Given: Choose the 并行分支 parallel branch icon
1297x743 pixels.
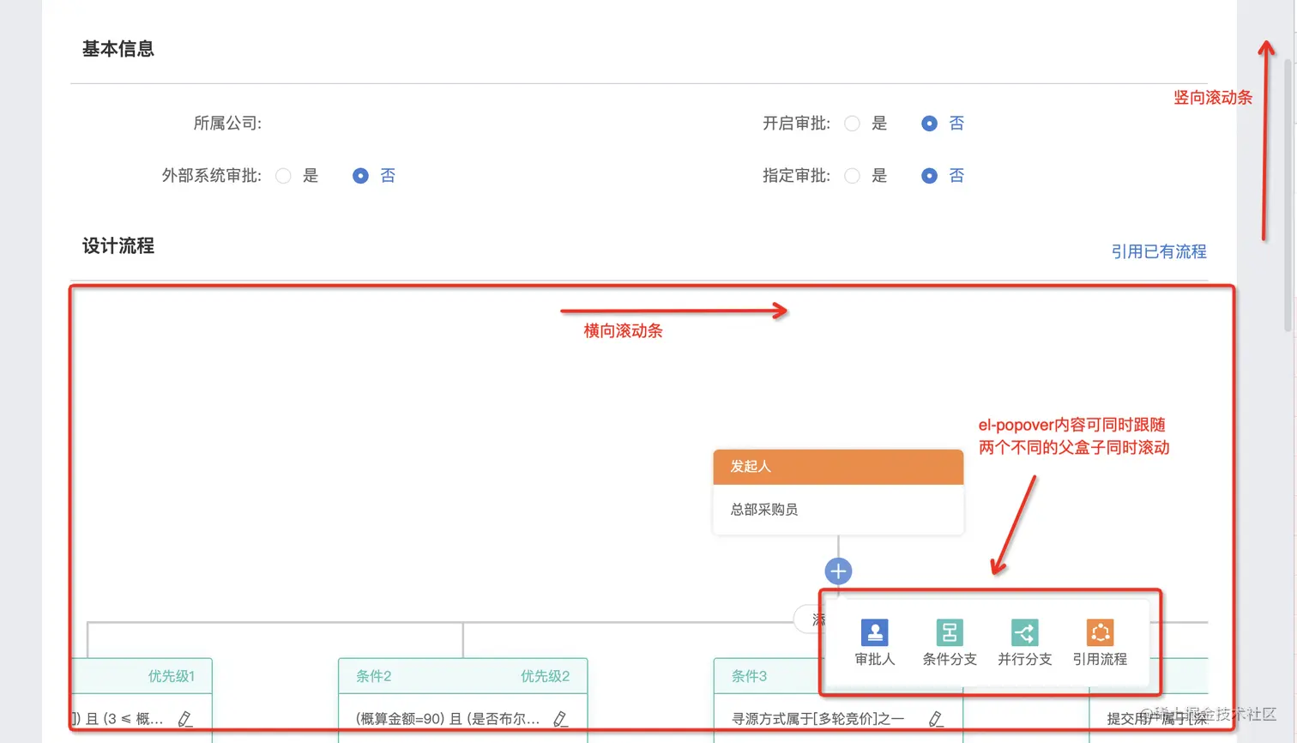Looking at the screenshot, I should pyautogui.click(x=1024, y=632).
